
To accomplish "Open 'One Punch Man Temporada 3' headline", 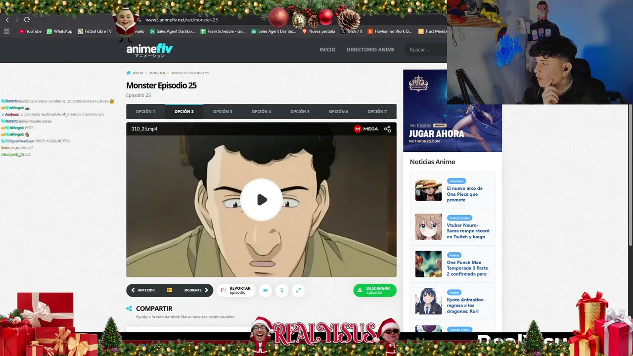I will (x=467, y=268).
